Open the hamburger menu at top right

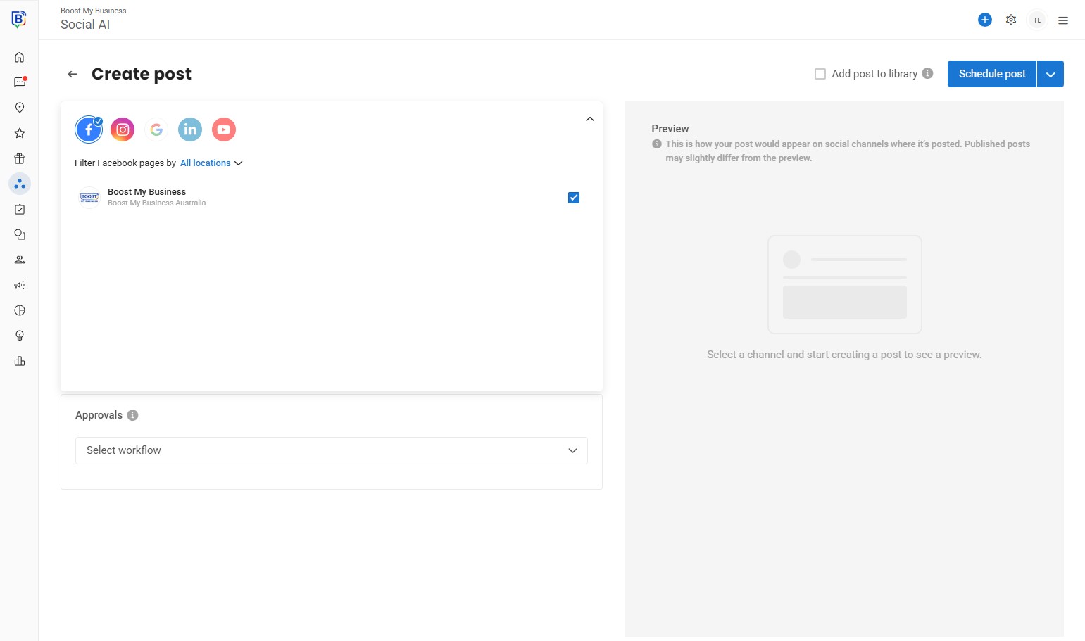pyautogui.click(x=1063, y=20)
